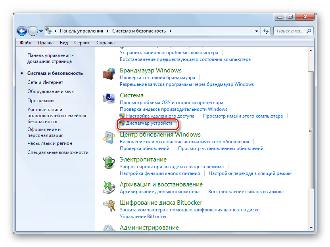Click the Forward navigation arrow button

33,31
